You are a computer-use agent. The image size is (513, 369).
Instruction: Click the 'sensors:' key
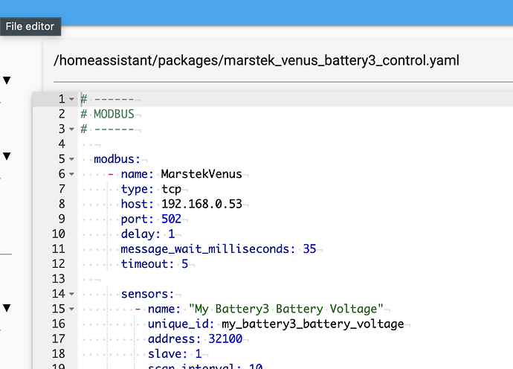[147, 294]
